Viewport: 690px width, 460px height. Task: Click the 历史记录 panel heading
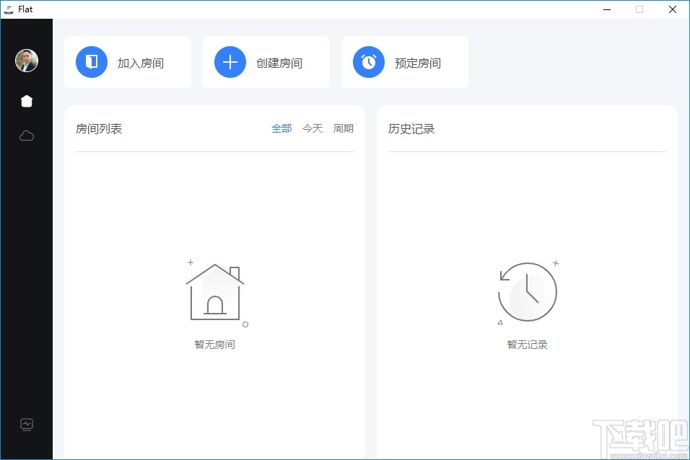coord(411,128)
